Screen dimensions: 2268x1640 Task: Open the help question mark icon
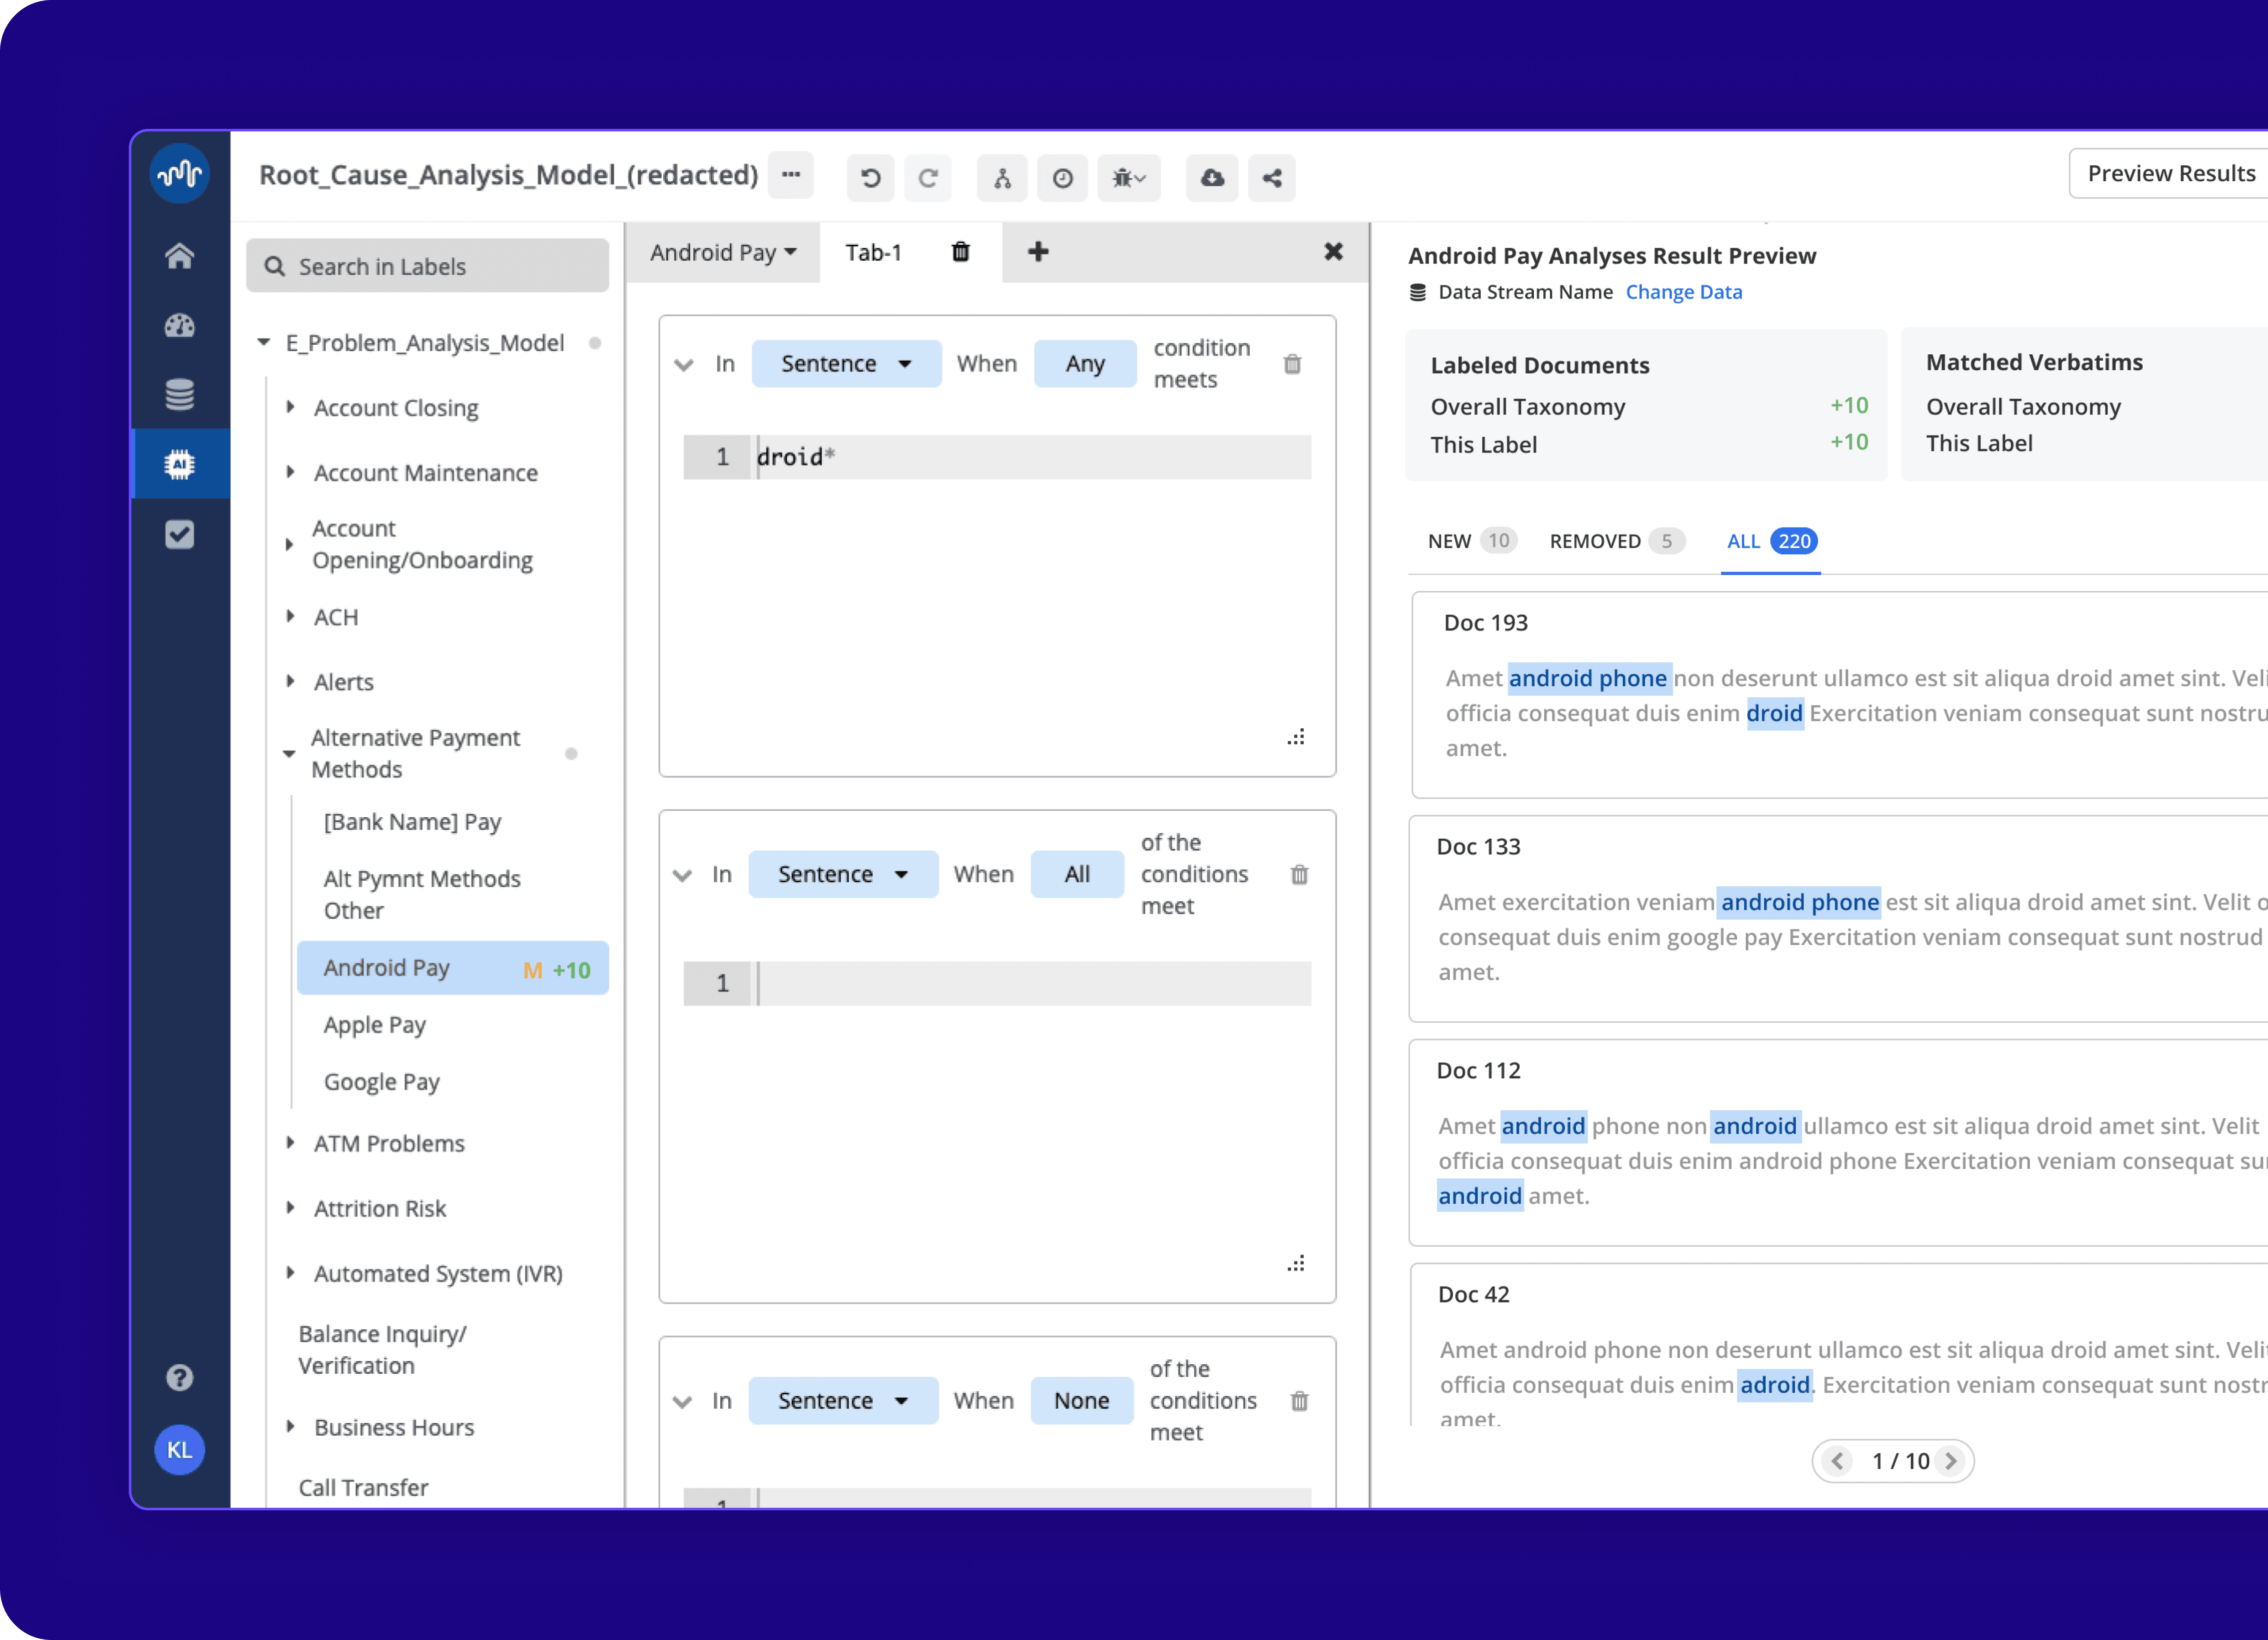point(180,1378)
